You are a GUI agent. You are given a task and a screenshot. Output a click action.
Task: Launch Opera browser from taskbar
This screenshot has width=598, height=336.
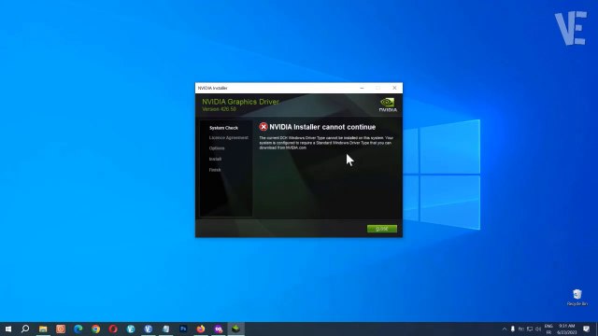[113, 329]
